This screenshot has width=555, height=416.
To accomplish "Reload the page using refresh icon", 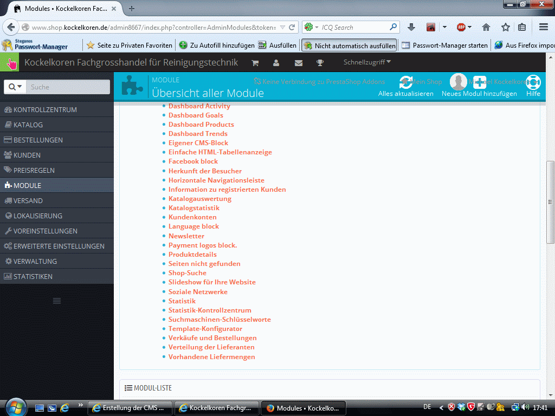I will 292,27.
